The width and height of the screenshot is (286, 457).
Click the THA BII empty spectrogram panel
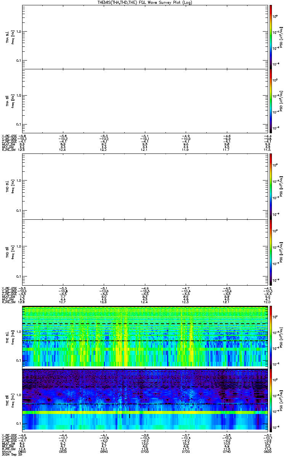pos(145,101)
